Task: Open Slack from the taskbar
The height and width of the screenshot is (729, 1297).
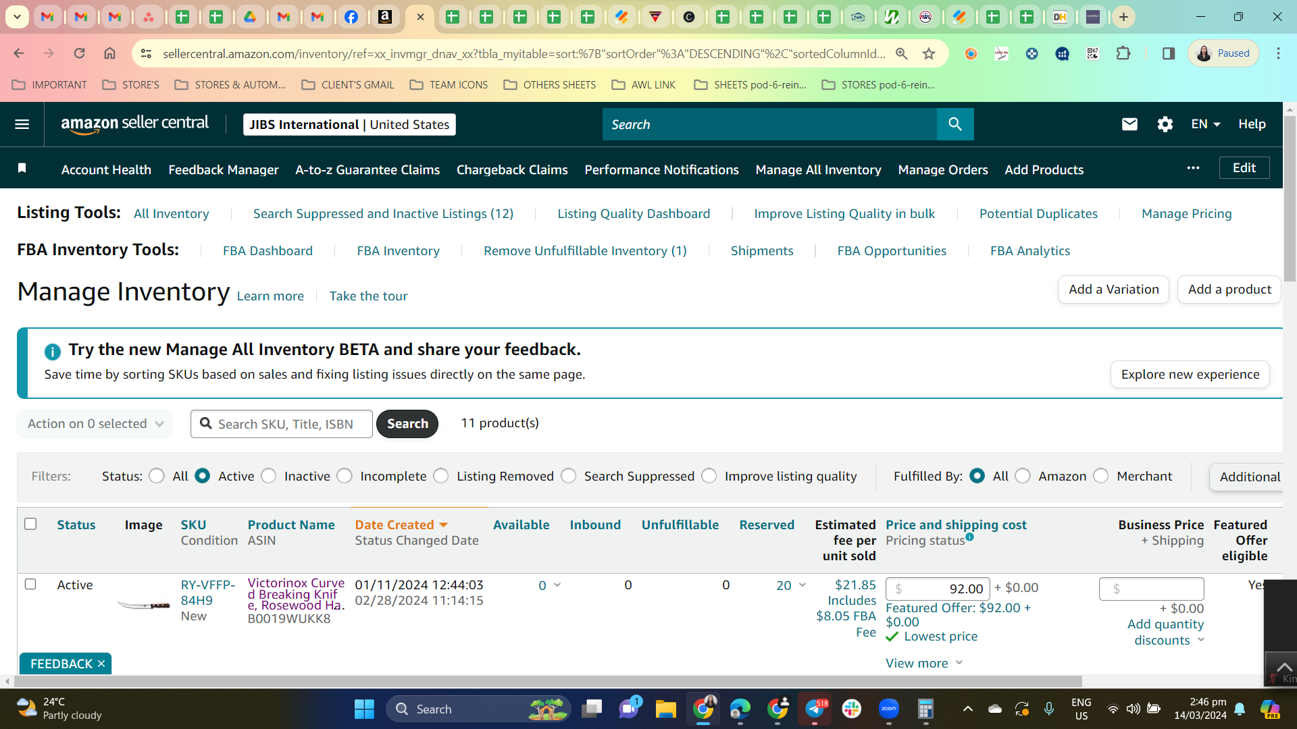Action: (x=852, y=709)
